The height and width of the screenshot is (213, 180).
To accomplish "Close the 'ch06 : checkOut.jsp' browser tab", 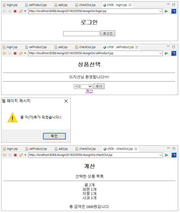I will point(136,149).
